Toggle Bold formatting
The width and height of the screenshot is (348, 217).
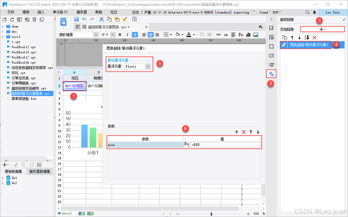pyautogui.click(x=119, y=35)
